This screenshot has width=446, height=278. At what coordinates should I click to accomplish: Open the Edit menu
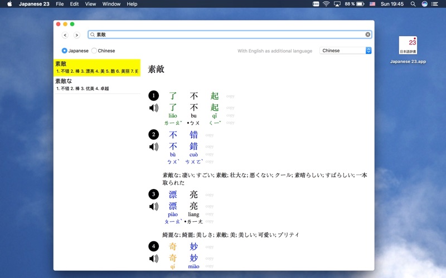tap(74, 4)
